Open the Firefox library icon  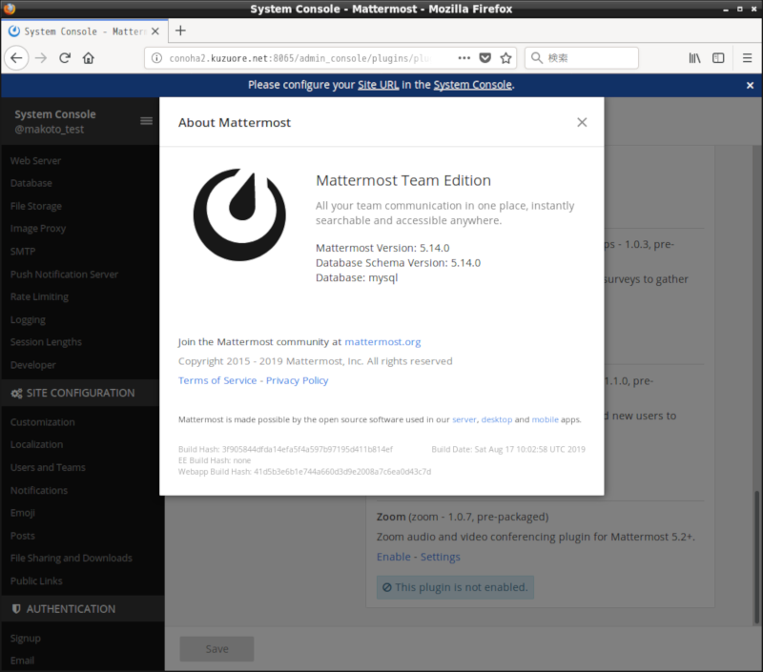tap(695, 58)
